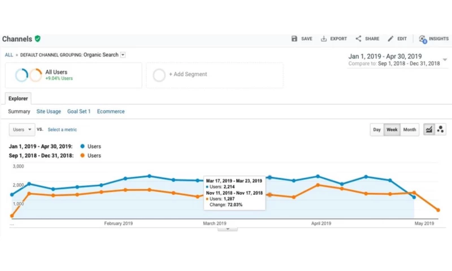Switch to line chart view icon
The image size is (452, 271).
tap(429, 130)
